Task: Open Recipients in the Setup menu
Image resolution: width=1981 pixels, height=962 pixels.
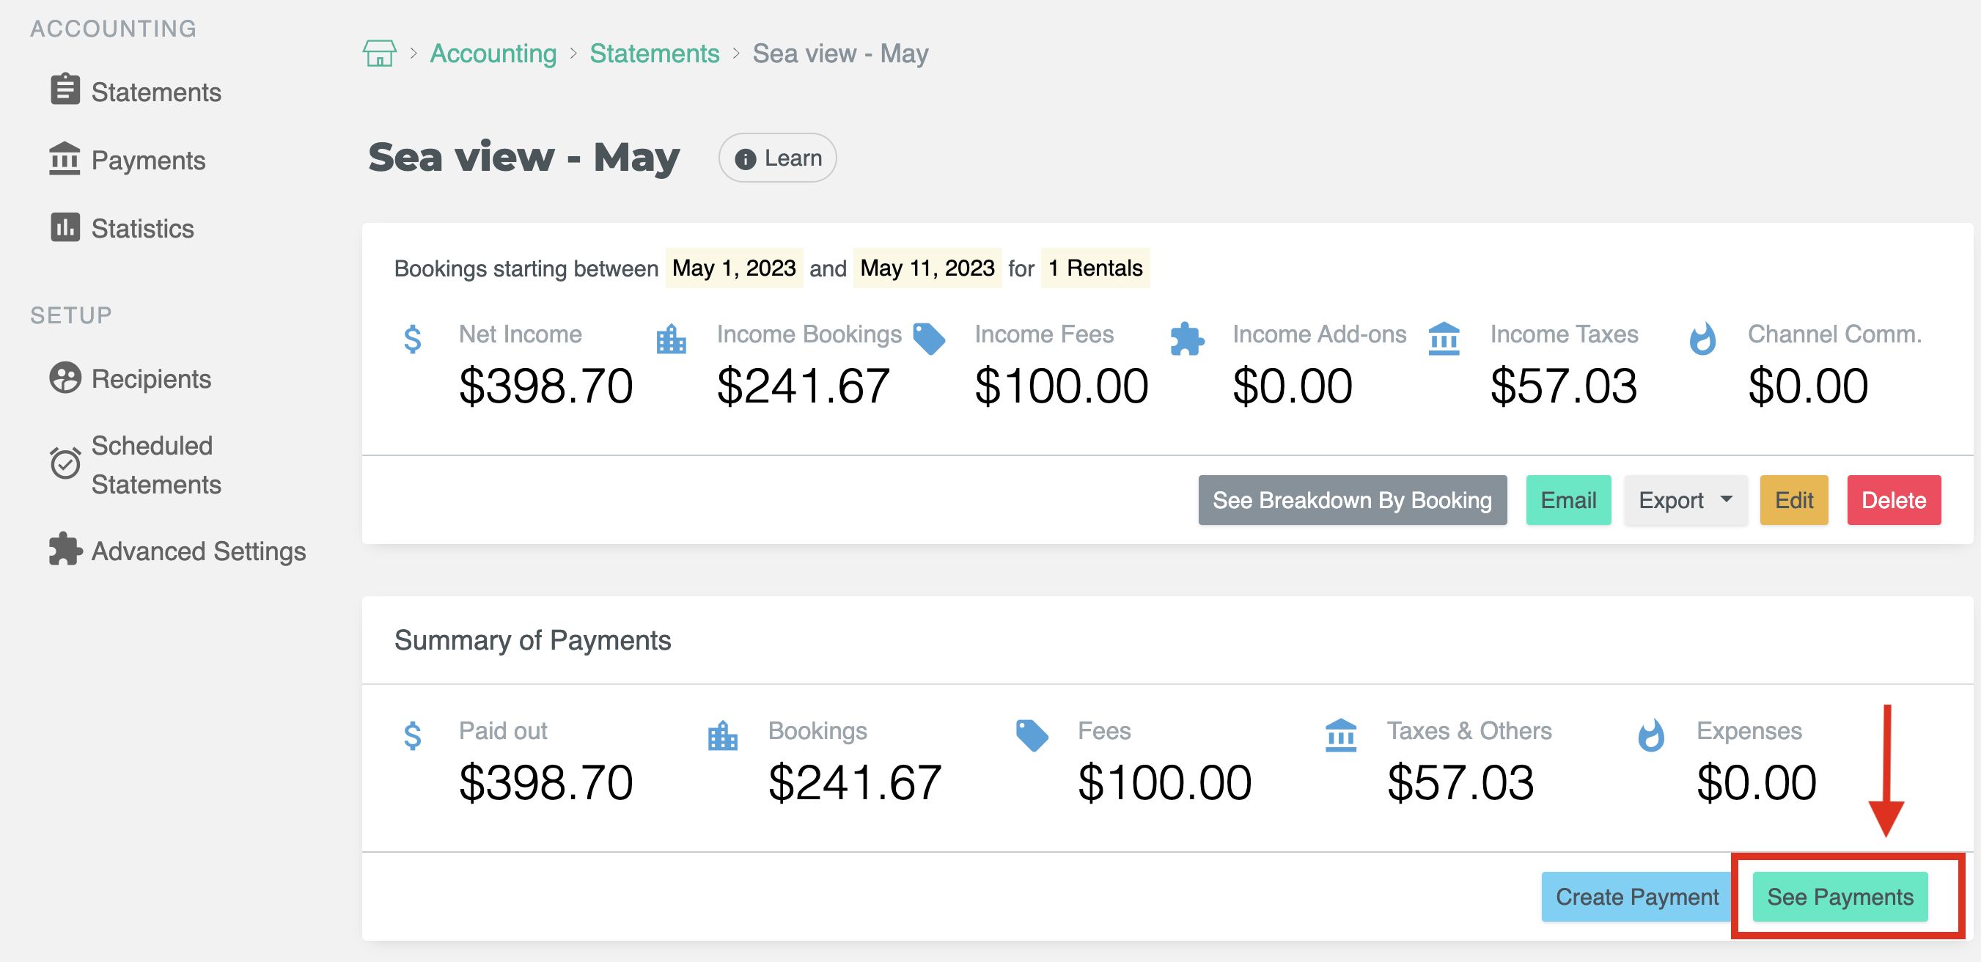Action: [x=151, y=379]
